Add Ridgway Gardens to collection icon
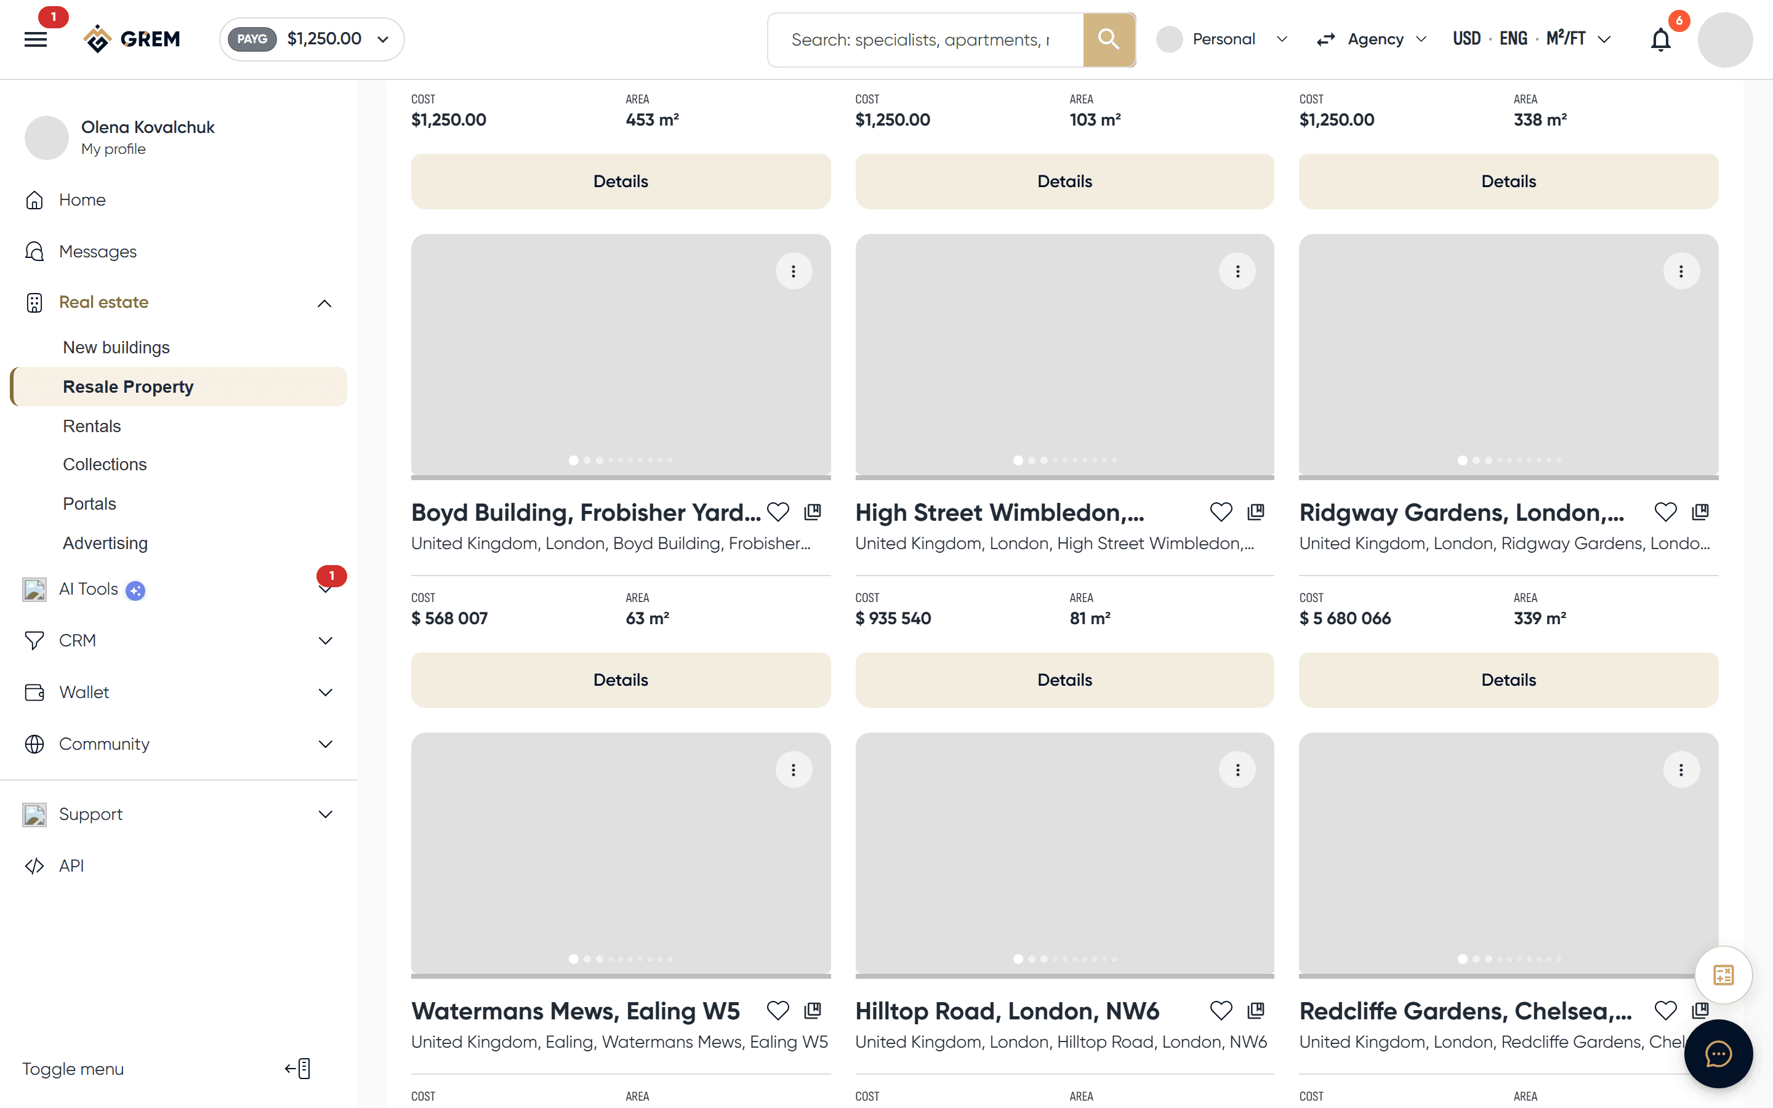1773x1108 pixels. click(x=1700, y=512)
